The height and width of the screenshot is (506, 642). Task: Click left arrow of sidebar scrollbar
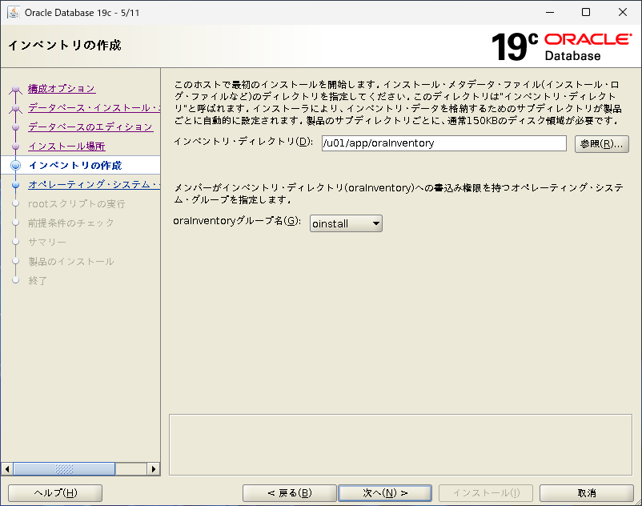coord(7,468)
